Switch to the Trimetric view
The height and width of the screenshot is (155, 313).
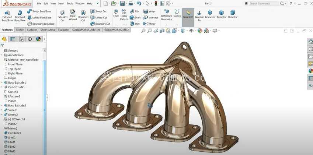click(222, 14)
